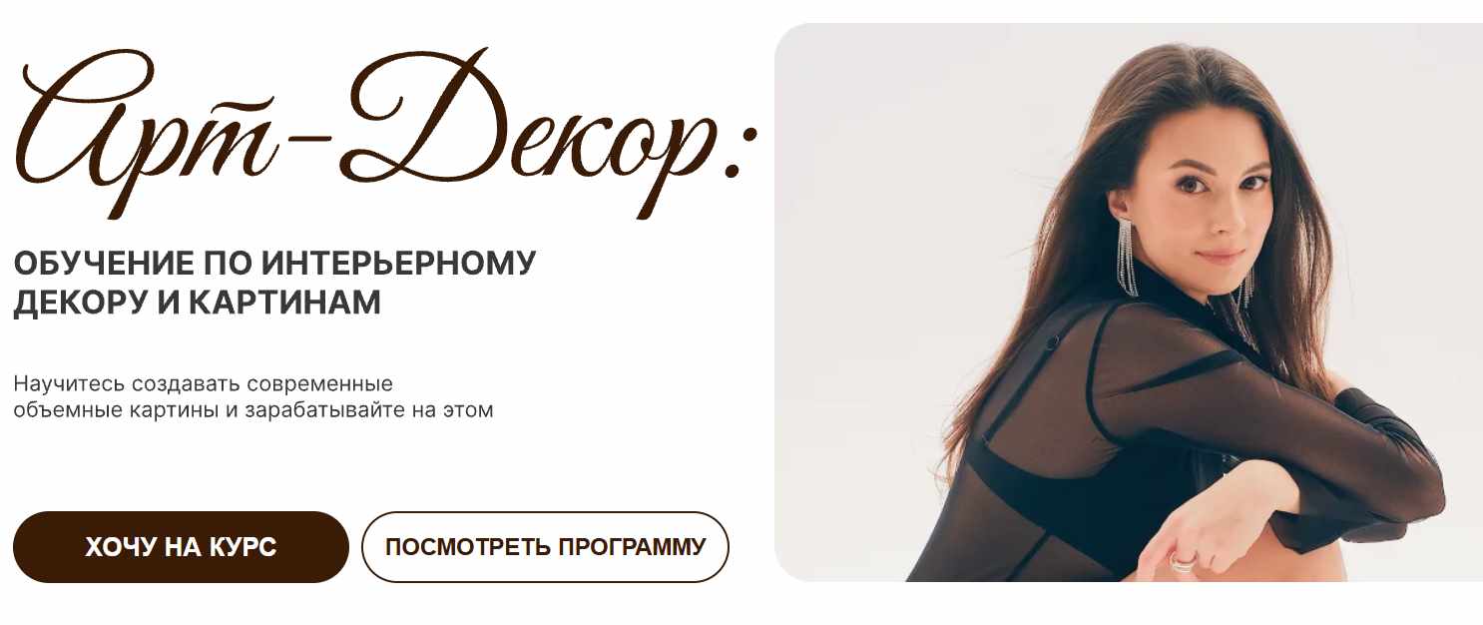Click the long silver earring in photo
Image resolution: width=1483 pixels, height=625 pixels.
click(1127, 257)
